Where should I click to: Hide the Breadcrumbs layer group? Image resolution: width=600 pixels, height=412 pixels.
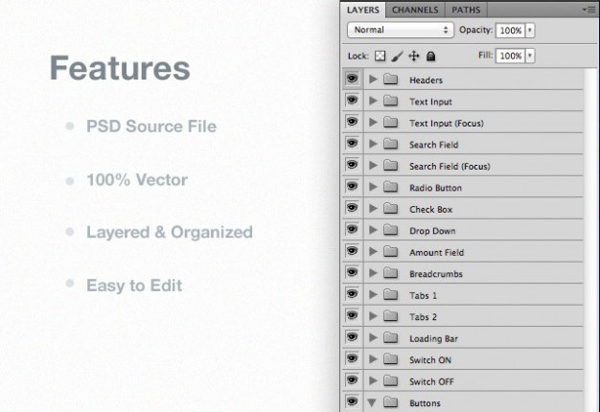[352, 272]
